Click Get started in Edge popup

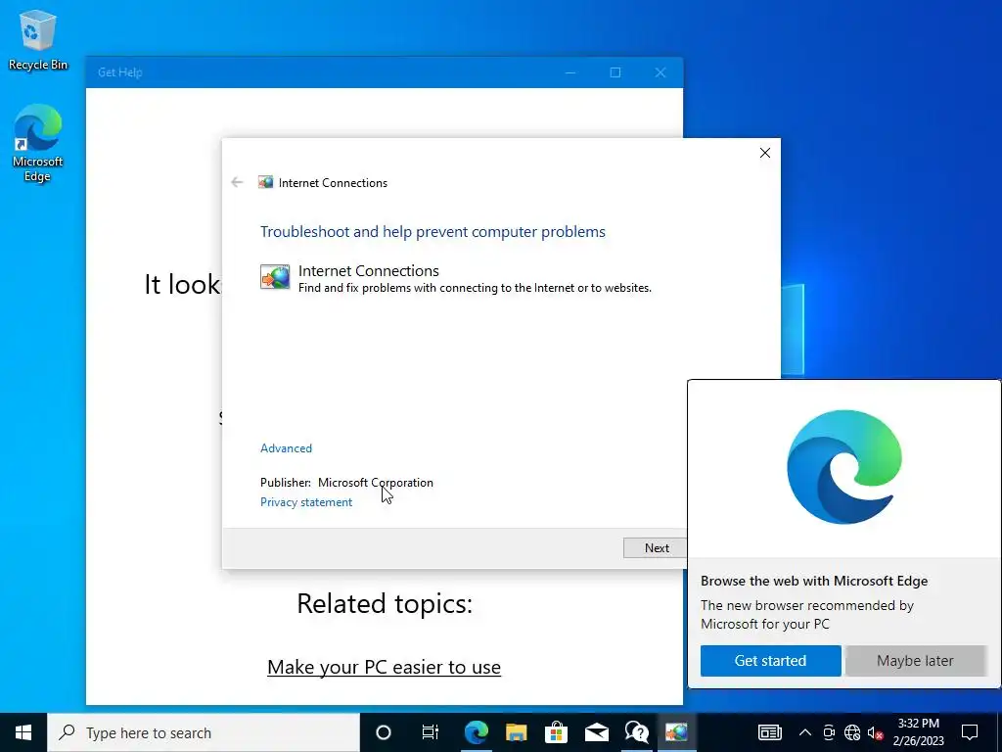[771, 661]
